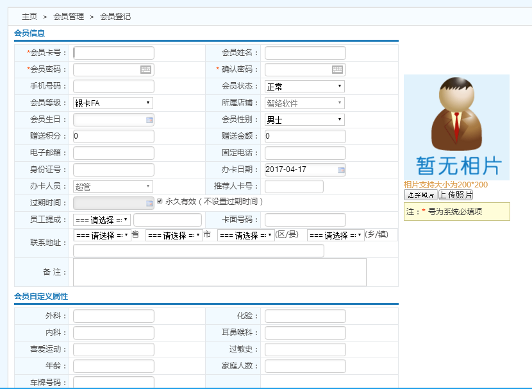Viewport: 532px width, 389px height.
Task: Expand the 会员性别 dropdown
Action: coord(304,120)
